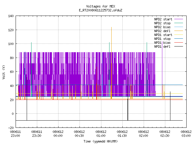The height and width of the screenshot is (144, 192).
Task: Click the y-axis tick value 40
Action: coord(12,86)
